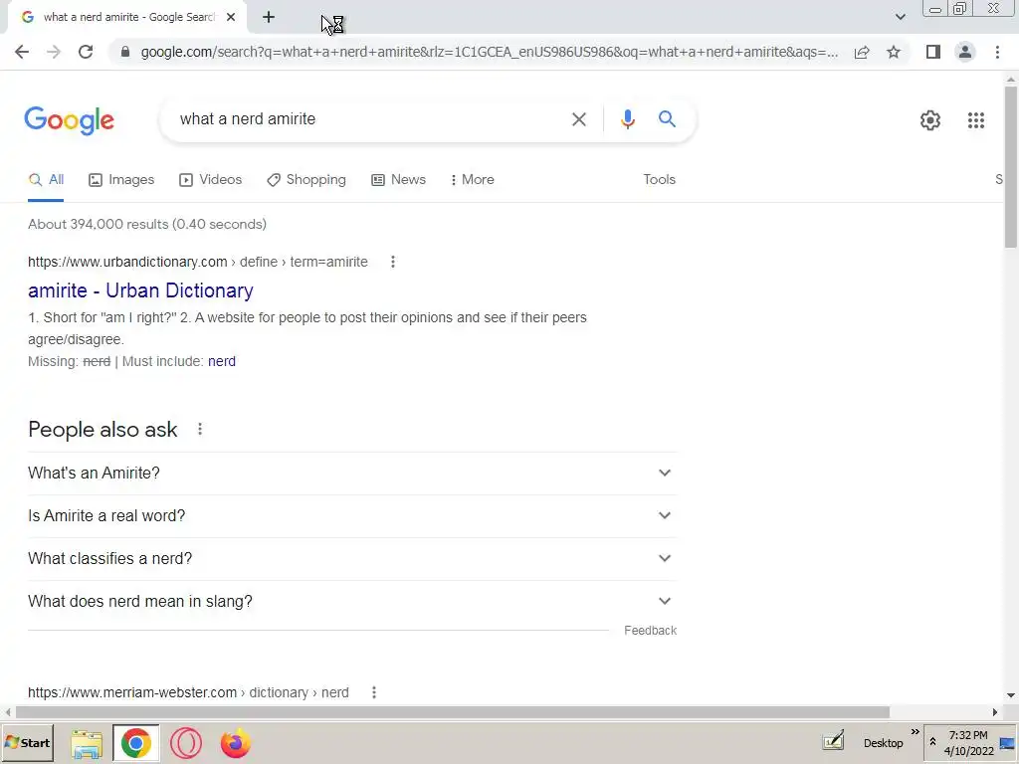1019x764 pixels.
Task: Click the browser address bar URL
Action: tap(489, 52)
